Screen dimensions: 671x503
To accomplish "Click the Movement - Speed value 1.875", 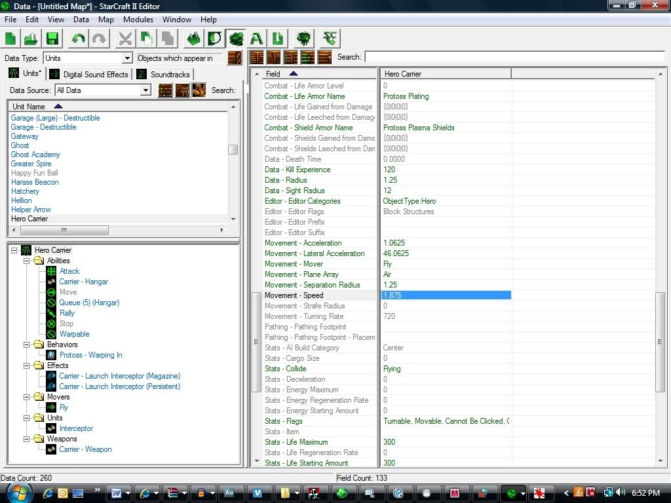I will pos(446,295).
